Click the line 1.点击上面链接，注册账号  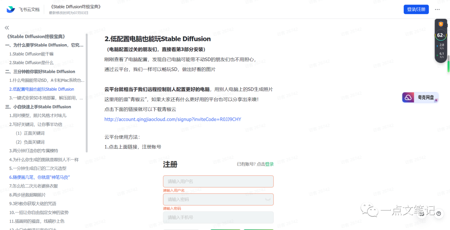133,147
